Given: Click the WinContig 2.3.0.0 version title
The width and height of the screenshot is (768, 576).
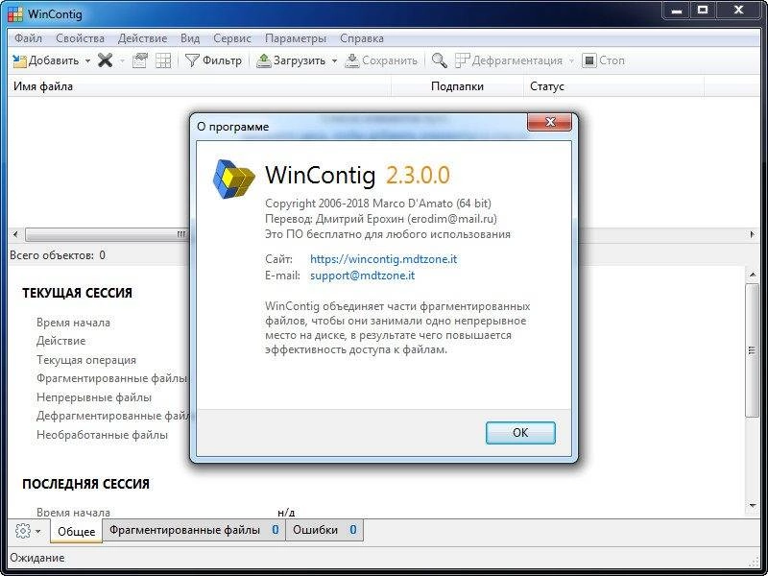Looking at the screenshot, I should (x=357, y=175).
